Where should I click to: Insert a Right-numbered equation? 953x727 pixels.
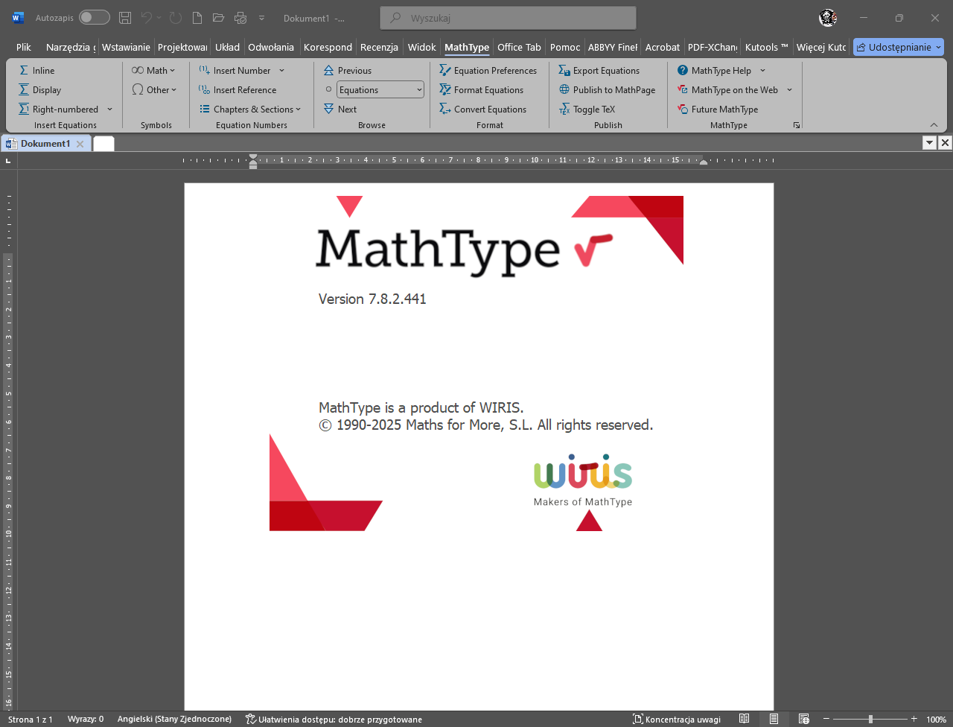pyautogui.click(x=59, y=109)
